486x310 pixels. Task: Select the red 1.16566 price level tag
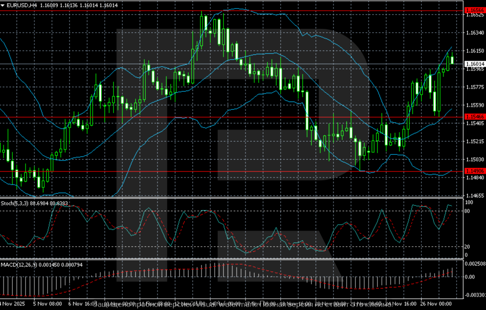[473, 10]
